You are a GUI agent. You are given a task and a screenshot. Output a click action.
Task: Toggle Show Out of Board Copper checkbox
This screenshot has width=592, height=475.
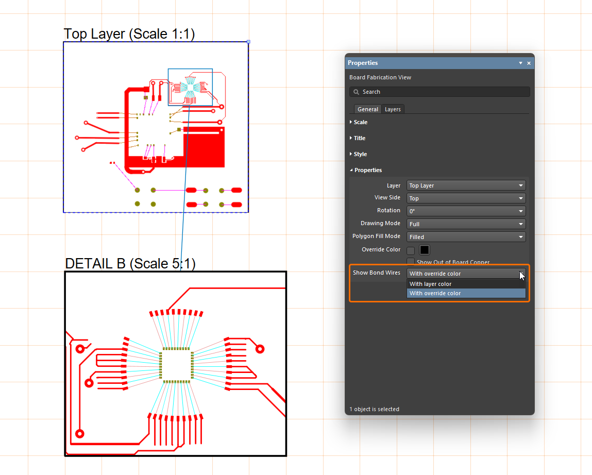[x=411, y=261]
